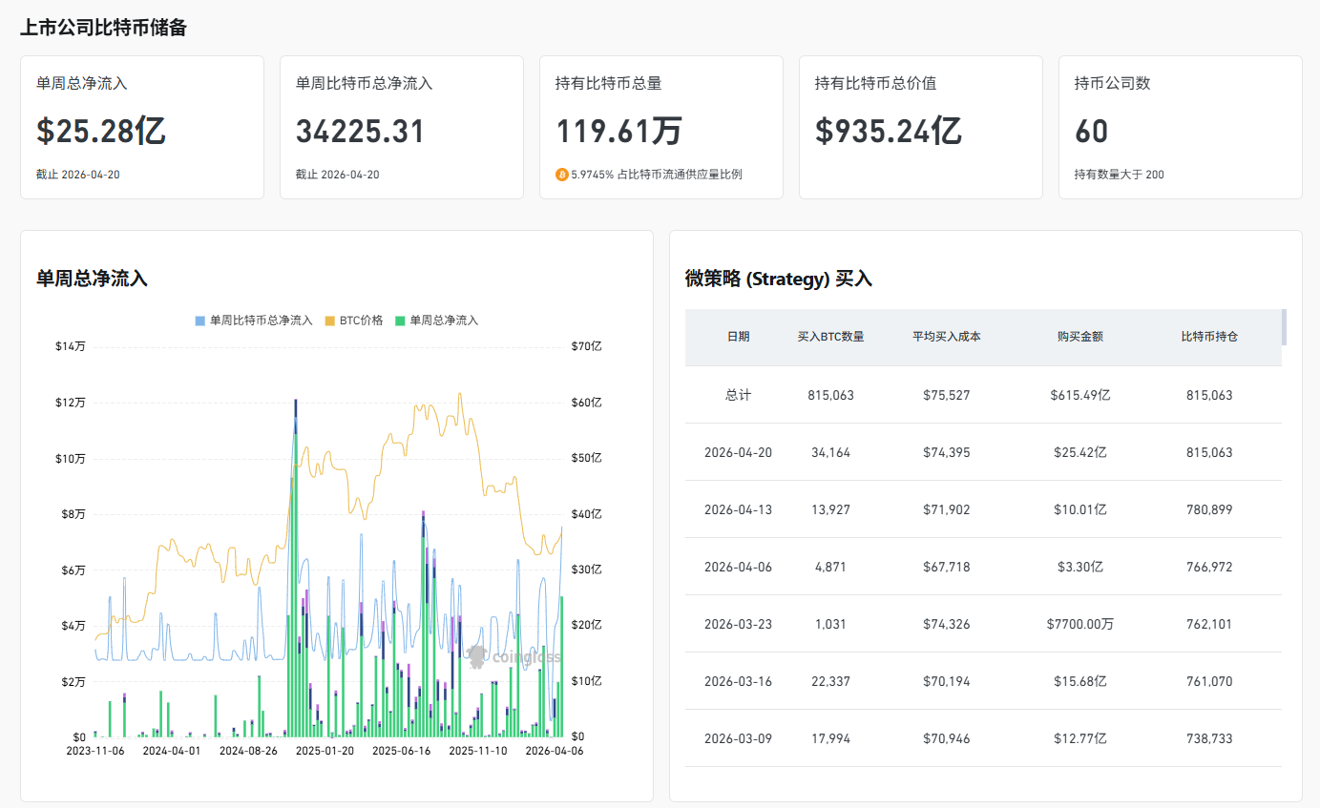The width and height of the screenshot is (1320, 808).
Task: Toggle the 单周比特币总净流入 legend text
Action: pyautogui.click(x=261, y=321)
